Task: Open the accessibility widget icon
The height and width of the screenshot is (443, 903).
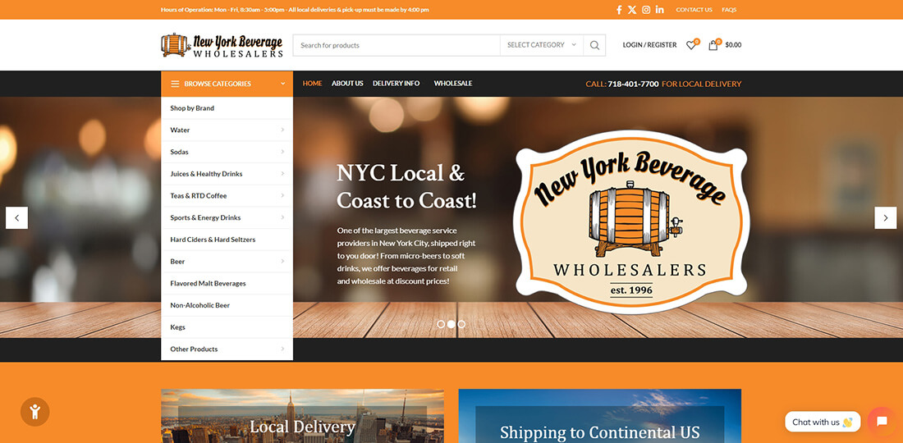Action: click(35, 411)
